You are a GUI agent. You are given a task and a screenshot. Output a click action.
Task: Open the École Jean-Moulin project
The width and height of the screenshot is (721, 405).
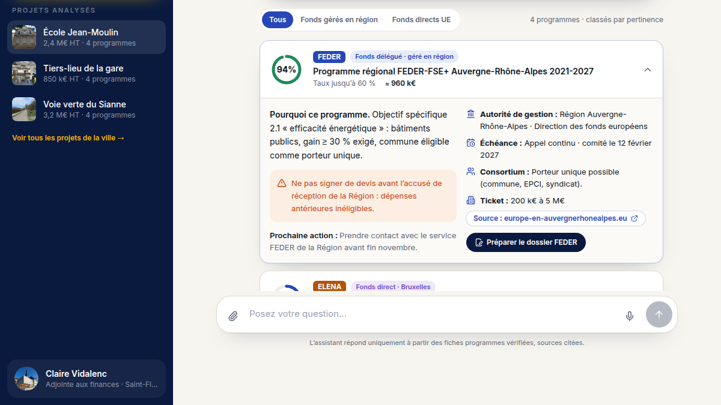[87, 37]
